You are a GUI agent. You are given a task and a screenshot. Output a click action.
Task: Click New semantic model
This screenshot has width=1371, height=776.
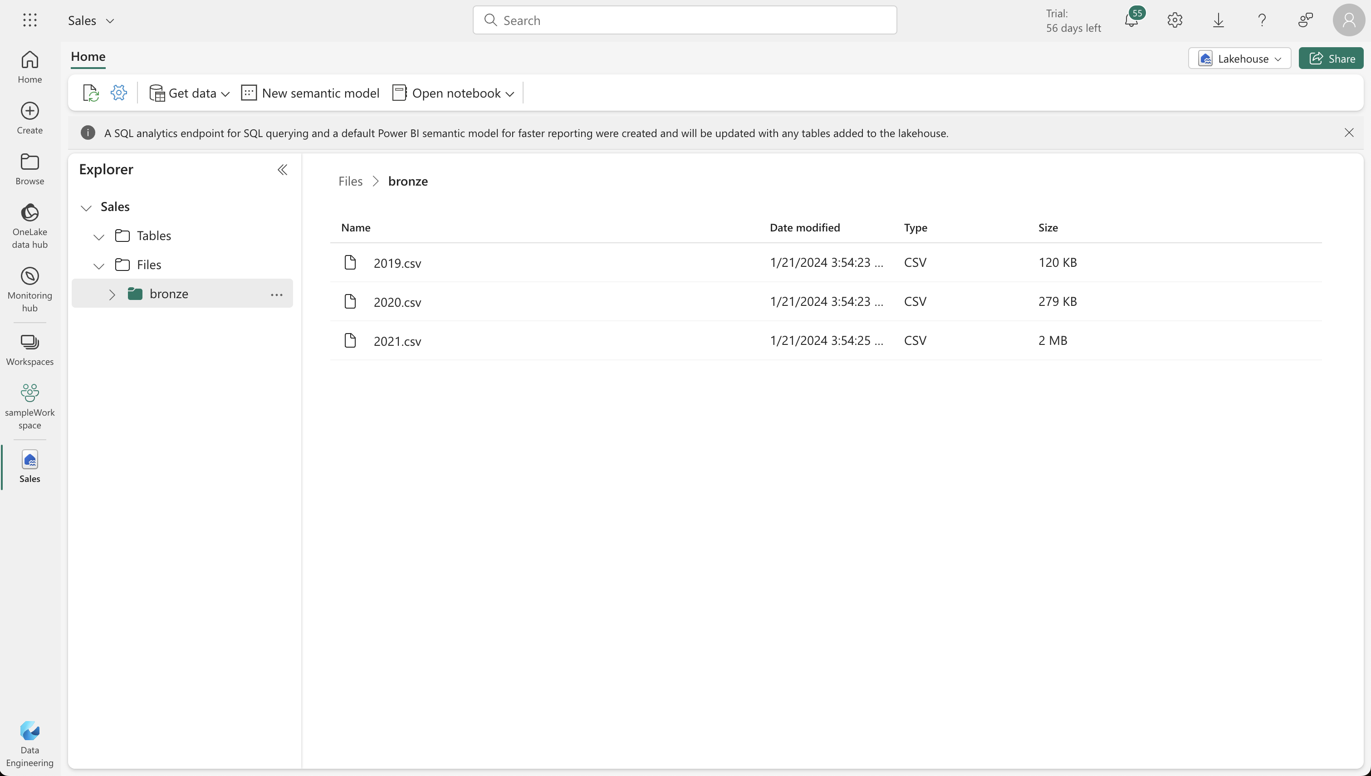point(310,93)
